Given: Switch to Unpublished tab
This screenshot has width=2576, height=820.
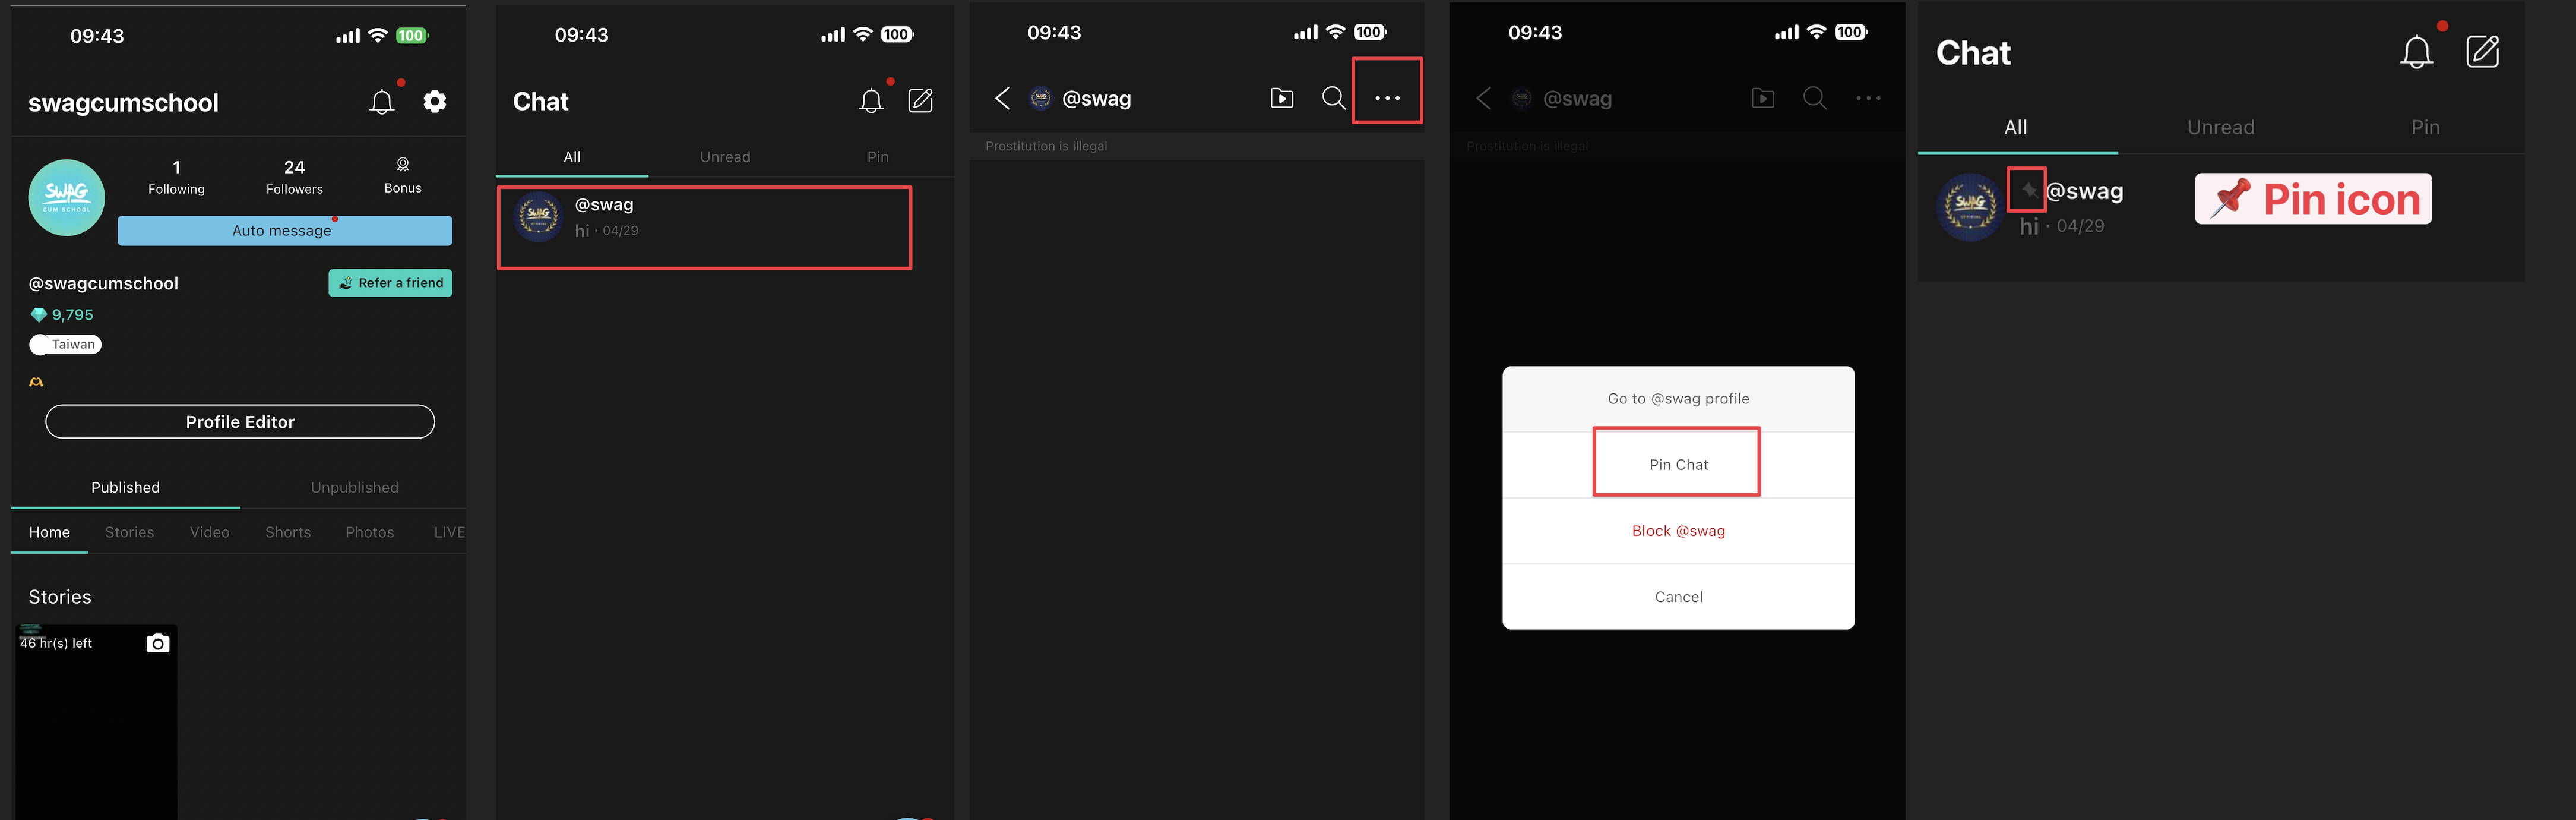Looking at the screenshot, I should (354, 488).
